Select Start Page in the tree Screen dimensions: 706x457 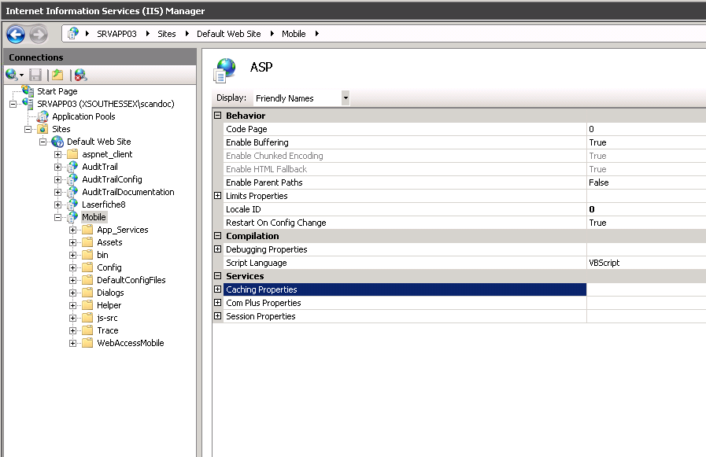point(57,91)
